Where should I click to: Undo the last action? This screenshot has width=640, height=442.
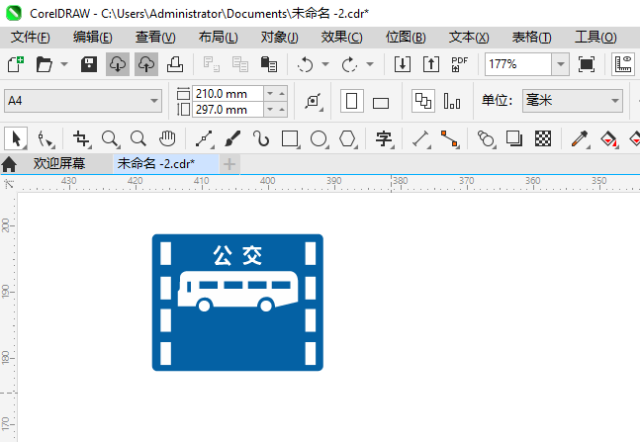pos(306,64)
